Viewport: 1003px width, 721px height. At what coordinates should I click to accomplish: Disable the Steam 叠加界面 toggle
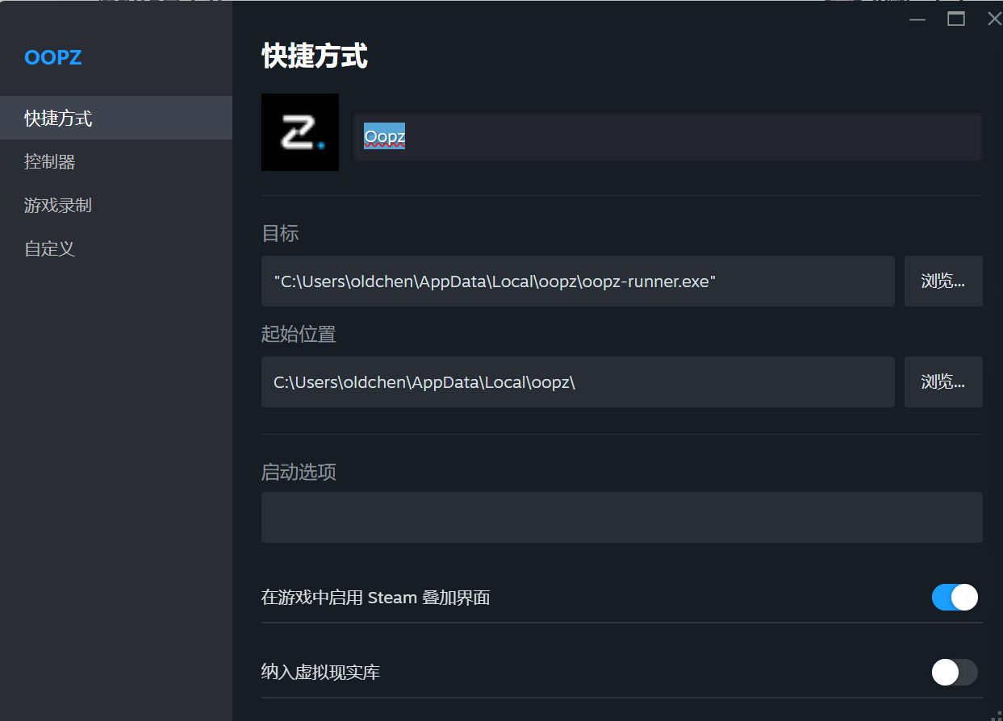tap(955, 598)
